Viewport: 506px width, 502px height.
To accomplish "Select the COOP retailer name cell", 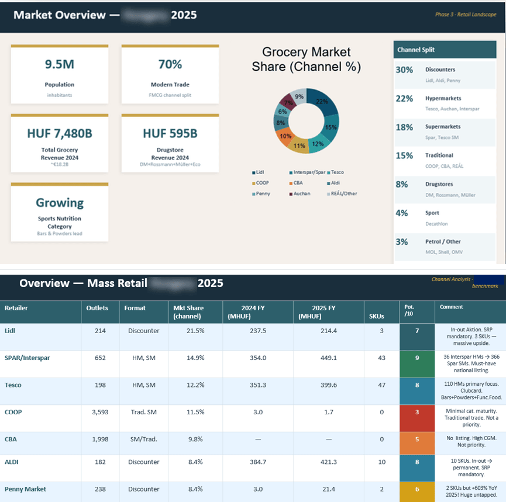I will tap(40, 418).
